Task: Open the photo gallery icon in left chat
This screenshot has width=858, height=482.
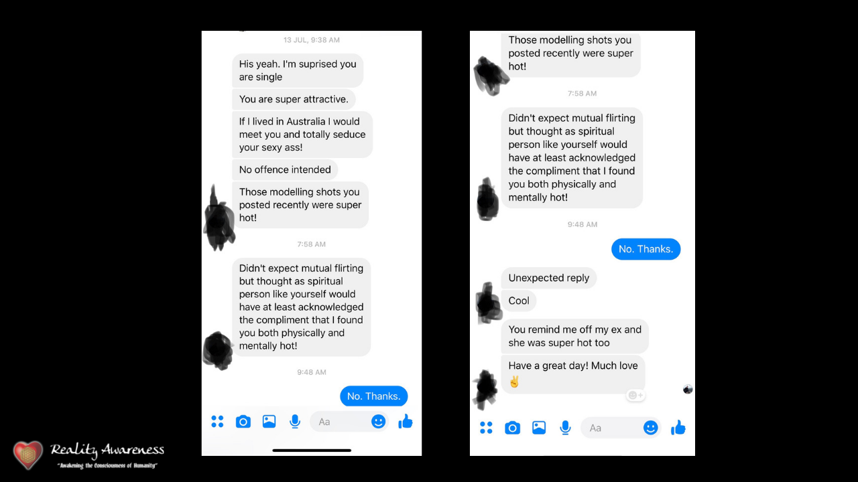Action: tap(269, 422)
